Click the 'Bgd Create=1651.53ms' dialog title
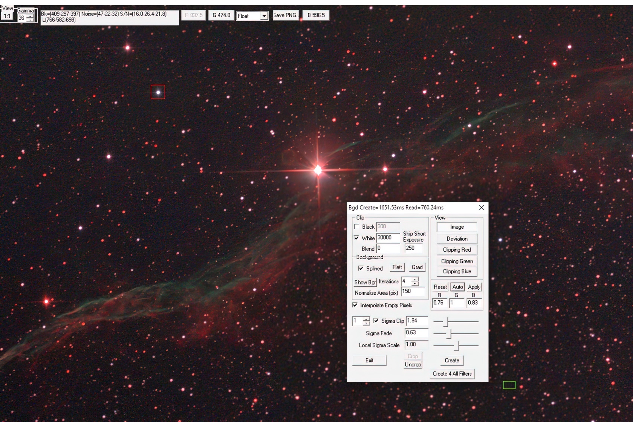 396,208
